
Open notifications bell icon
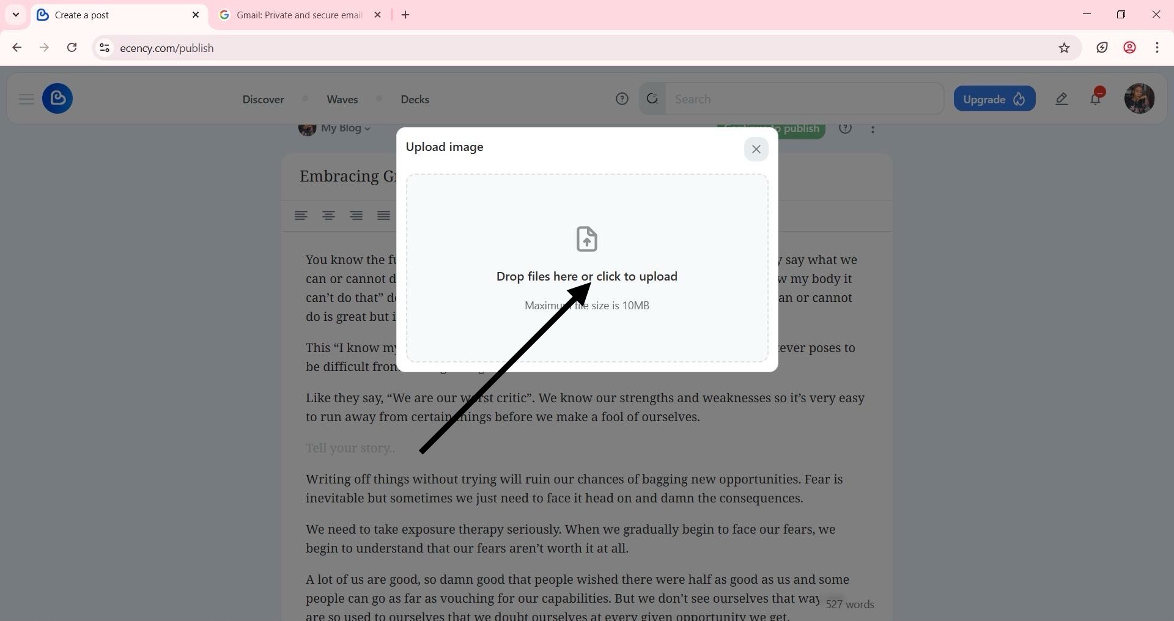click(1095, 99)
